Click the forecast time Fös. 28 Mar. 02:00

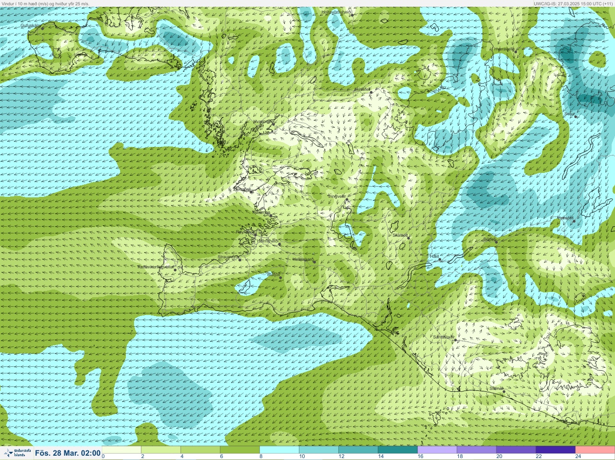pyautogui.click(x=68, y=453)
